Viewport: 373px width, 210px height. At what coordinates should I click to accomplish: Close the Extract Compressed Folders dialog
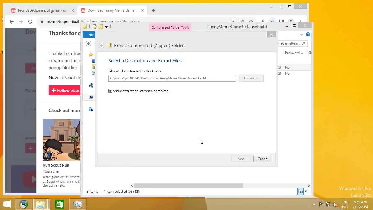click(271, 35)
